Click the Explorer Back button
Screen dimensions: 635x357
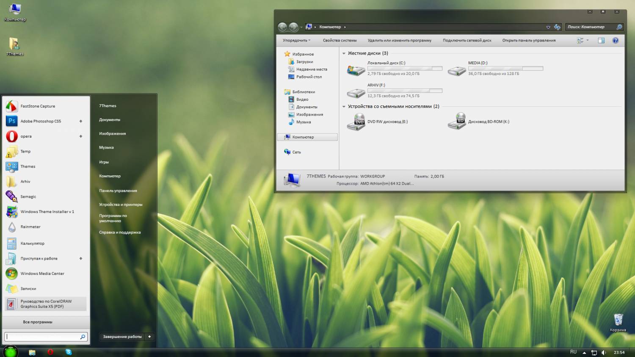pos(282,27)
